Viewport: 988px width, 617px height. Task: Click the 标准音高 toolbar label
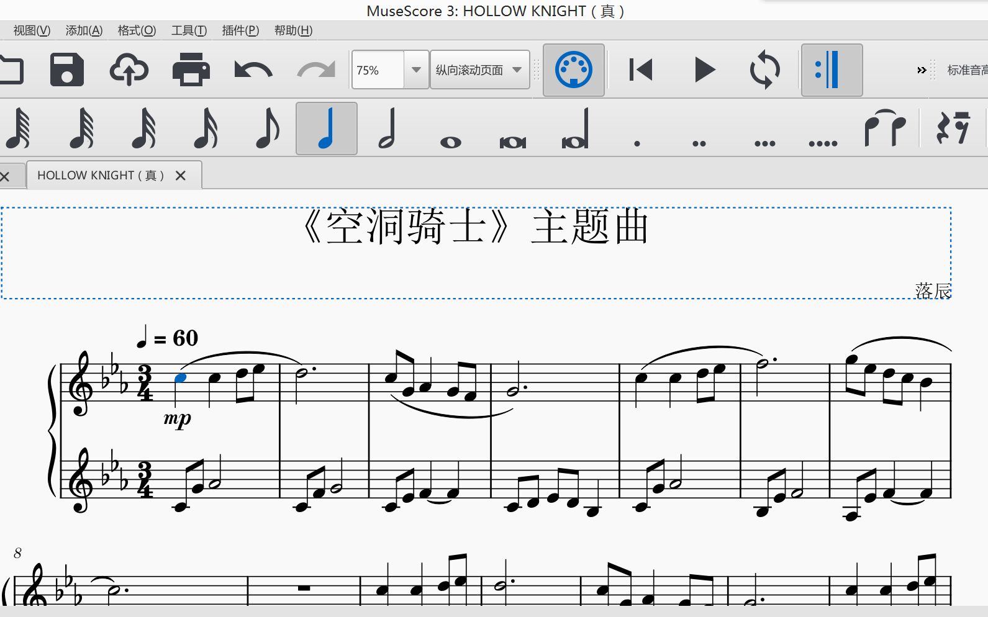(x=968, y=70)
